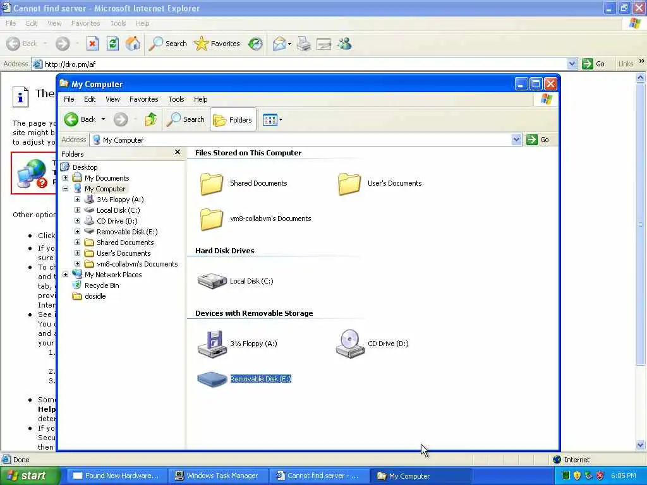Image resolution: width=647 pixels, height=485 pixels.
Task: Close the Folders pane
Action: (x=178, y=152)
